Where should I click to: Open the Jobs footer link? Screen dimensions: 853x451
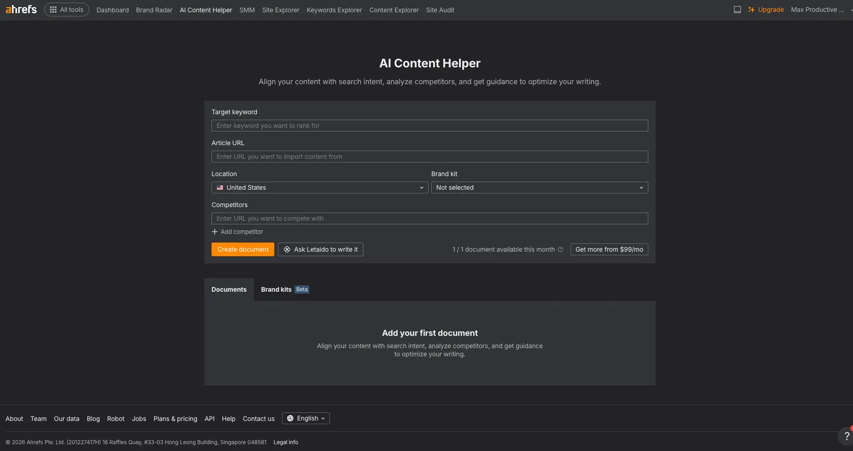pyautogui.click(x=139, y=419)
